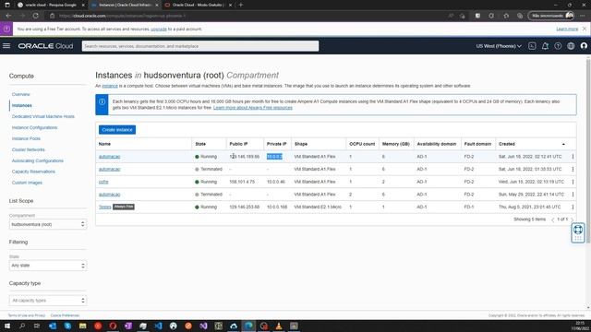The width and height of the screenshot is (591, 332).
Task: Click the ORACLE Cloud logo
Action: coord(45,46)
